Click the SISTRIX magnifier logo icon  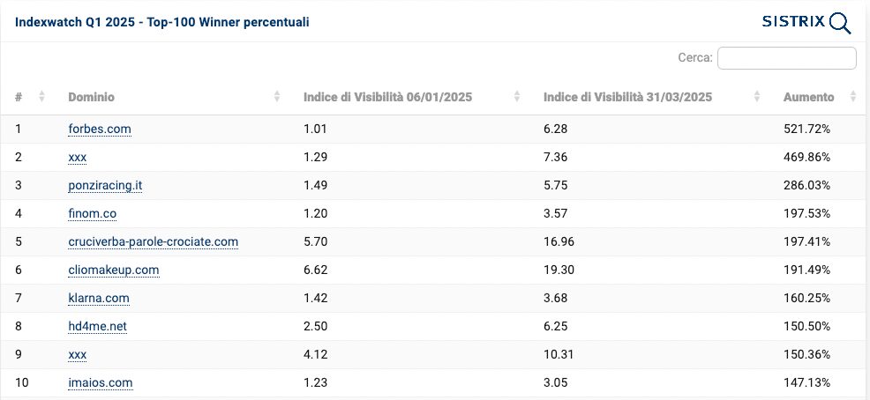pyautogui.click(x=840, y=23)
